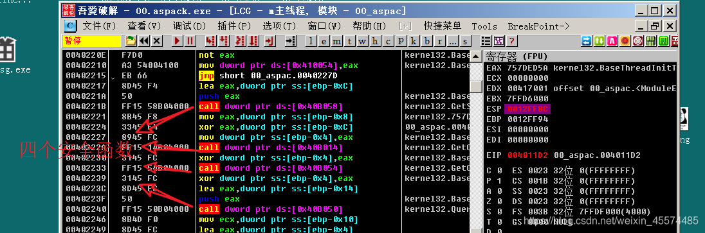Click the 010101 binary plugin icon
This screenshot has height=233, width=705.
point(650,41)
